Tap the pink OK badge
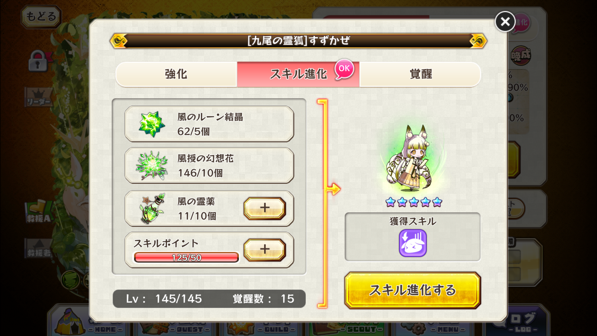The image size is (597, 336). click(x=344, y=69)
